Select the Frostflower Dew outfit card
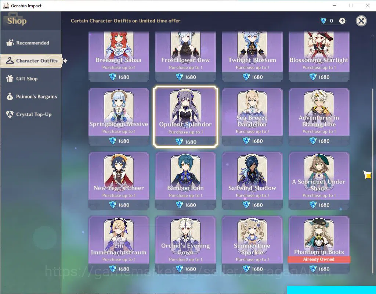Screen dimensions: 376x294 (185, 56)
